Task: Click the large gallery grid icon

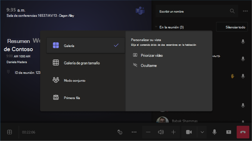Action: click(x=56, y=62)
